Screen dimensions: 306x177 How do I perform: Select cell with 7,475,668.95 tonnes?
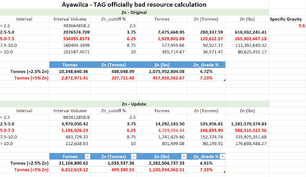[x=162, y=32]
